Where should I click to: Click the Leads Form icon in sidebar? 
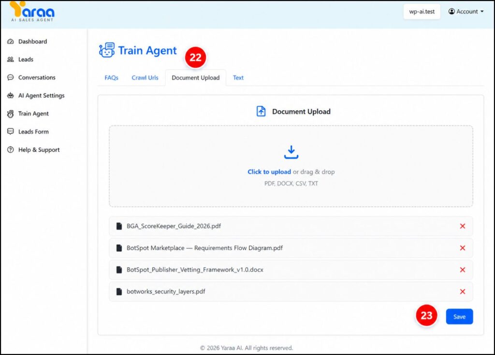[x=11, y=131]
